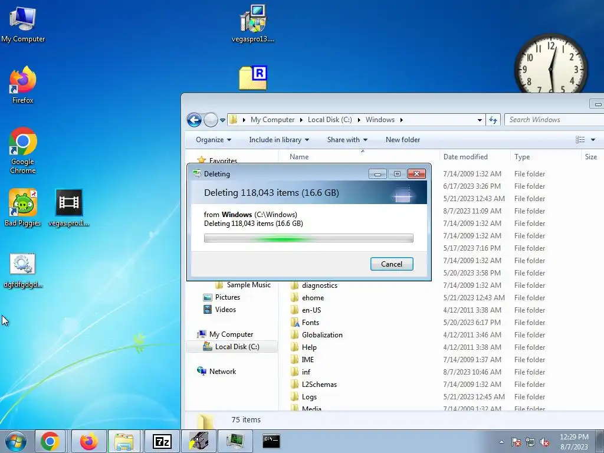
Task: Select My Computer in navigation pane
Action: [x=225, y=334]
